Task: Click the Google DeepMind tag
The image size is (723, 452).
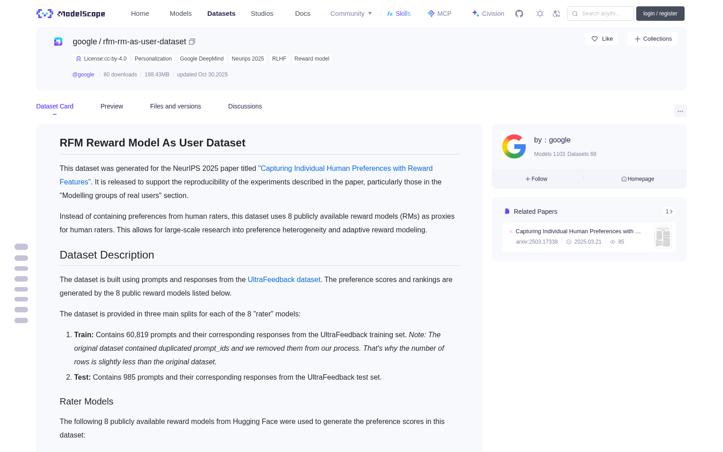Action: (x=202, y=59)
